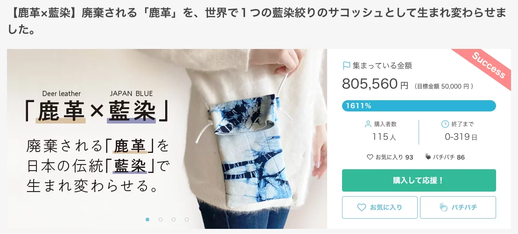Screen dimensions: 518x234
Task: Select the first carousel slide dot
Action: [147, 220]
